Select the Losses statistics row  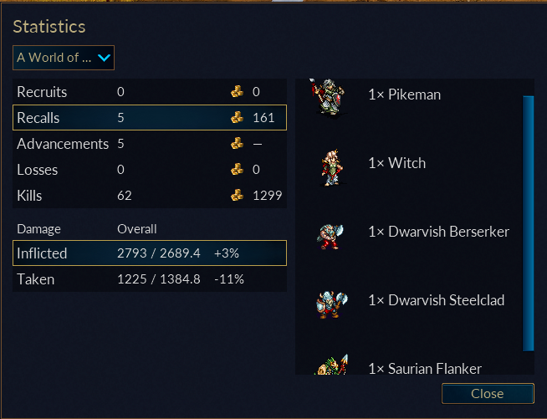pos(150,170)
